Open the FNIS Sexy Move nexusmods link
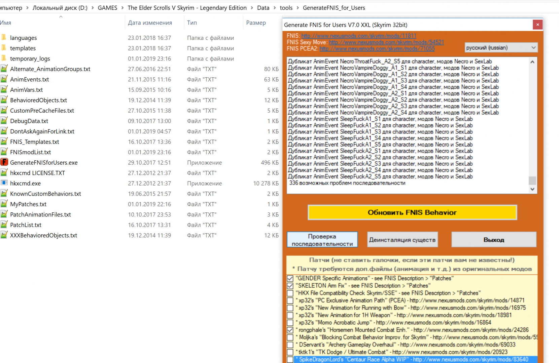The width and height of the screenshot is (559, 363). point(386,42)
